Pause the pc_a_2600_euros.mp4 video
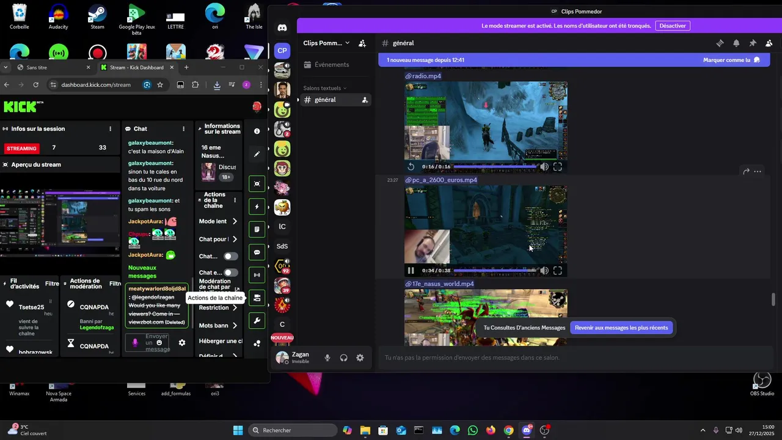Image resolution: width=782 pixels, height=440 pixels. pos(411,271)
